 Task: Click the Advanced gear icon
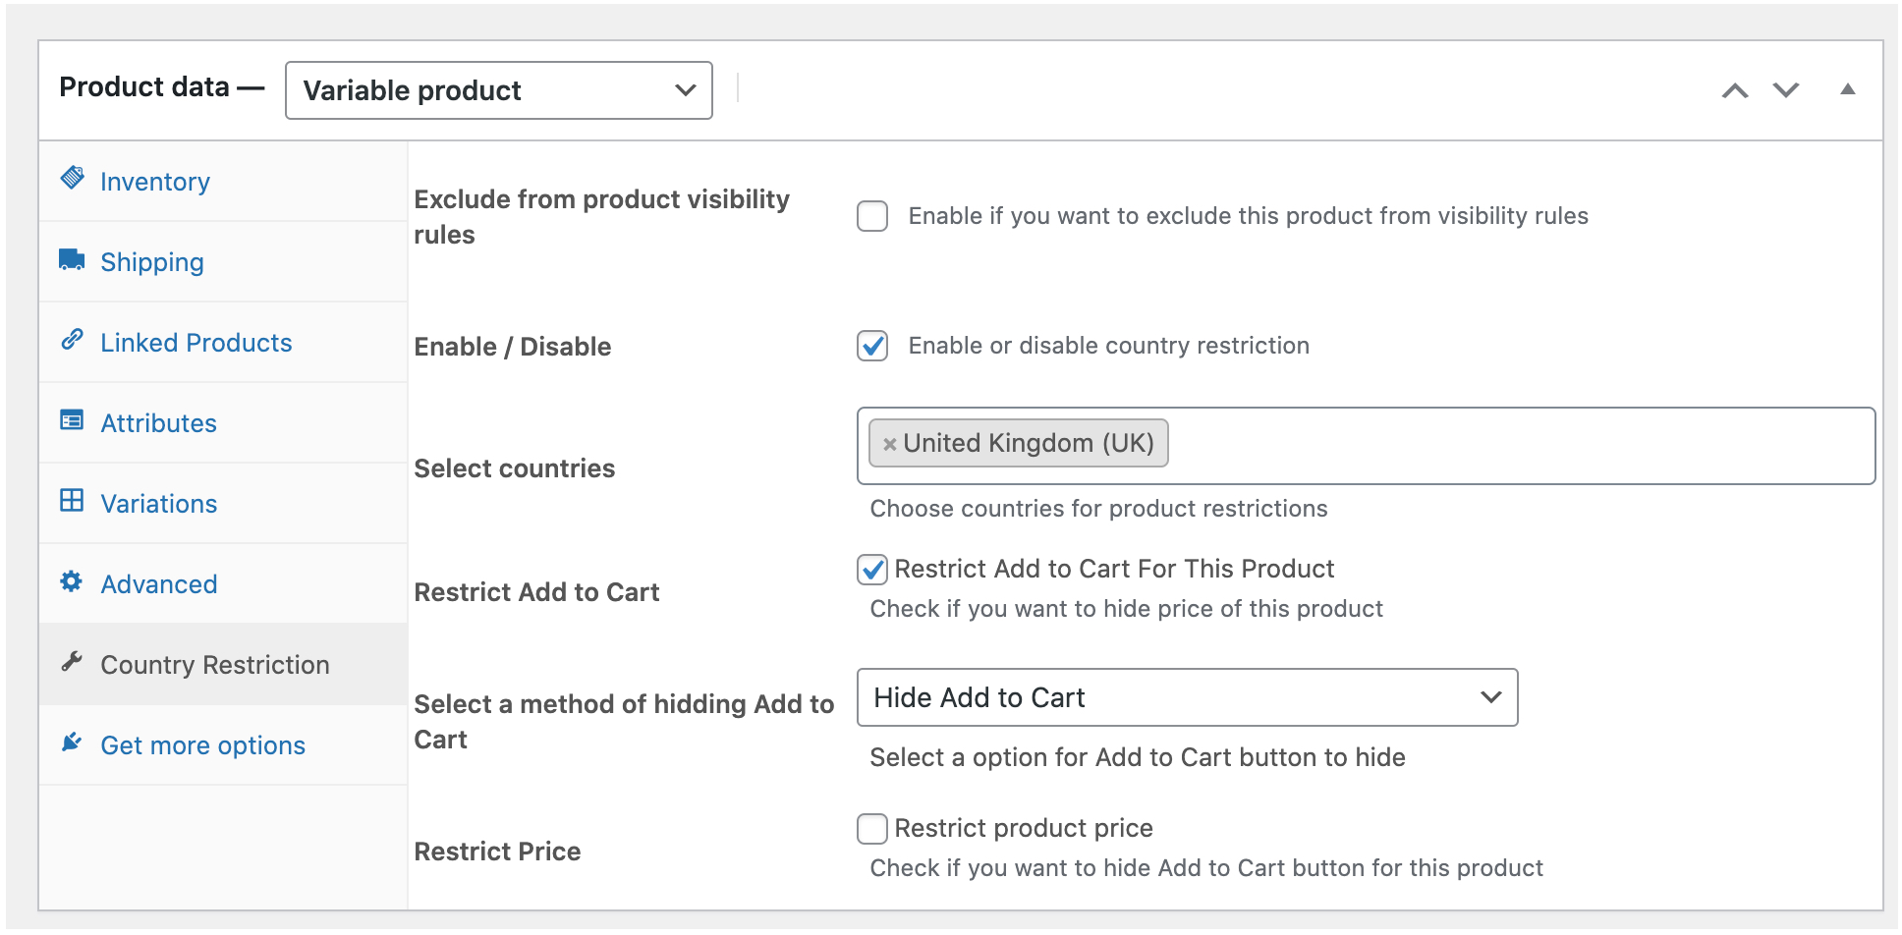tap(72, 581)
